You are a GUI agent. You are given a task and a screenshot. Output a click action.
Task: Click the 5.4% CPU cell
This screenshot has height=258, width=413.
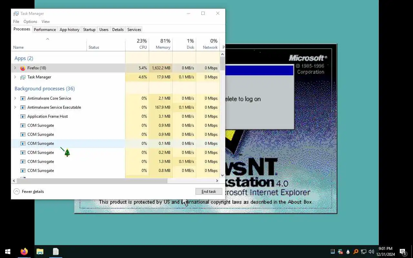[x=137, y=68]
